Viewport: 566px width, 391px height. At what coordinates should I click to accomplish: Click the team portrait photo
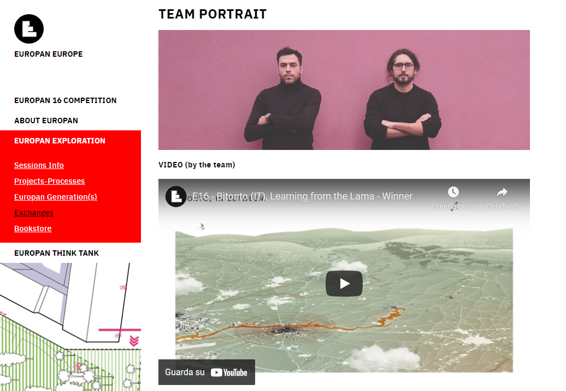344,90
